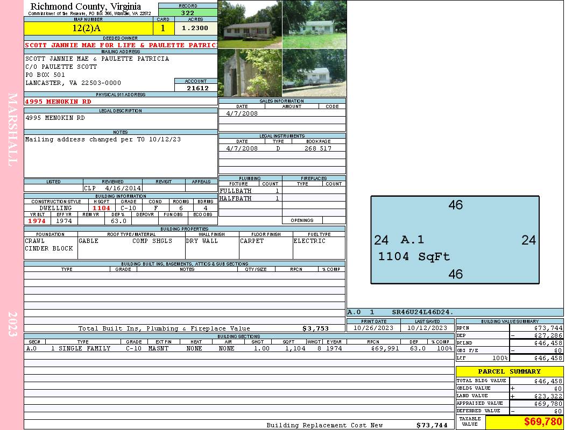565x430 pixels.
Task: Select the bottom-left shed photo
Action: 250,73
